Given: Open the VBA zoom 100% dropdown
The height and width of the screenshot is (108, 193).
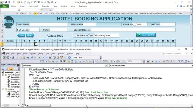Looking at the screenshot, I should (142, 61).
